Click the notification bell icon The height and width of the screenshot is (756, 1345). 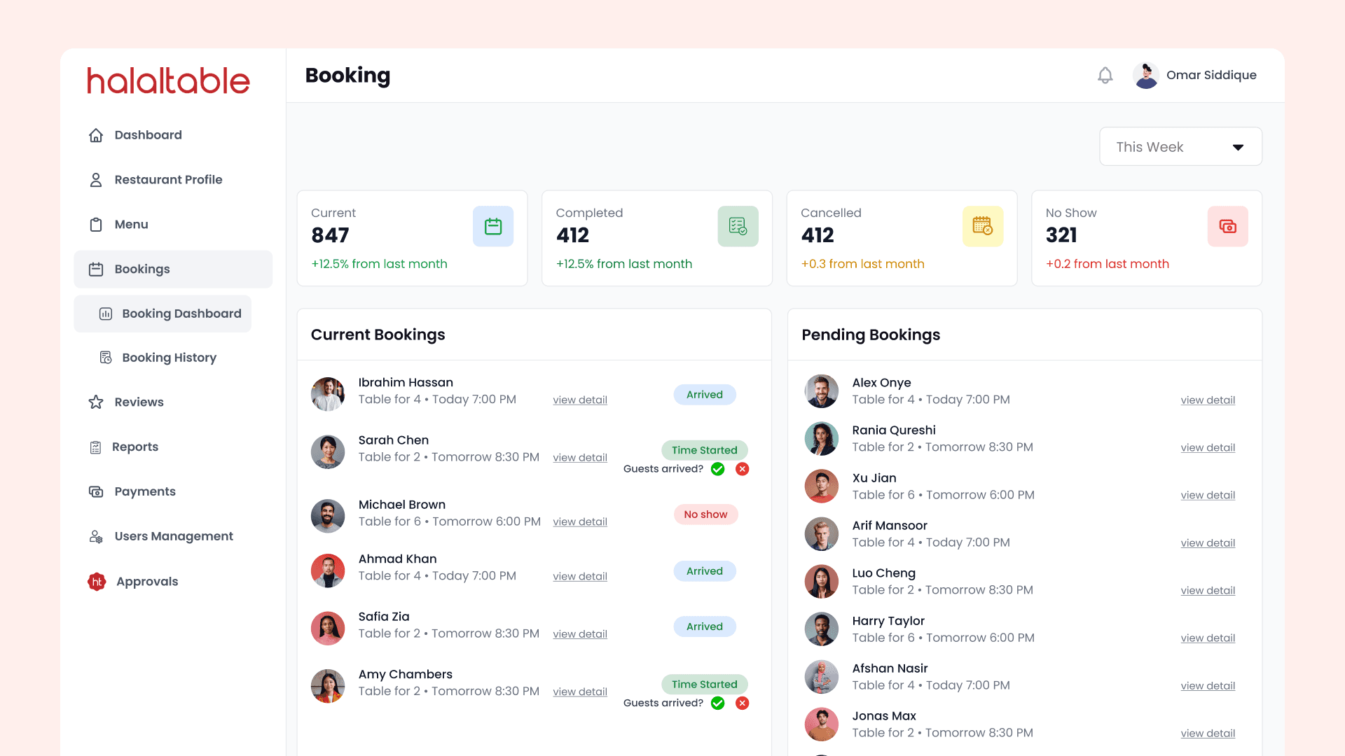(x=1105, y=76)
